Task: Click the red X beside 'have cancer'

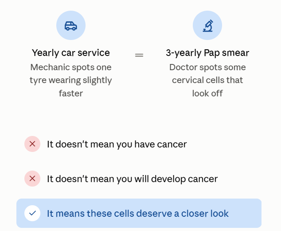Action: tap(32, 144)
